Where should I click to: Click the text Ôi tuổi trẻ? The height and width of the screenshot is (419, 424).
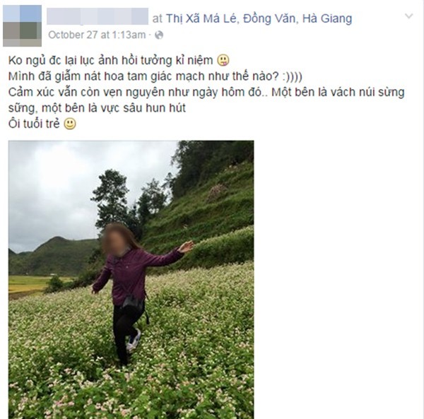34,124
